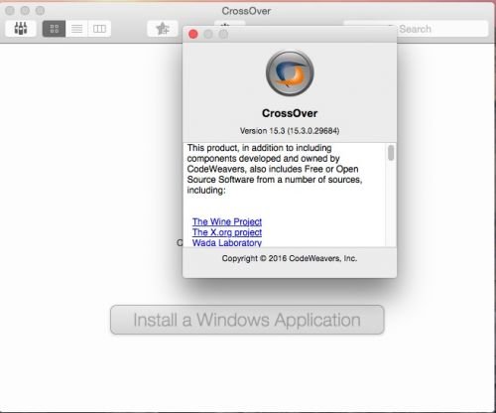Click the CrossOver main window title
This screenshot has width=496, height=413.
[x=246, y=11]
